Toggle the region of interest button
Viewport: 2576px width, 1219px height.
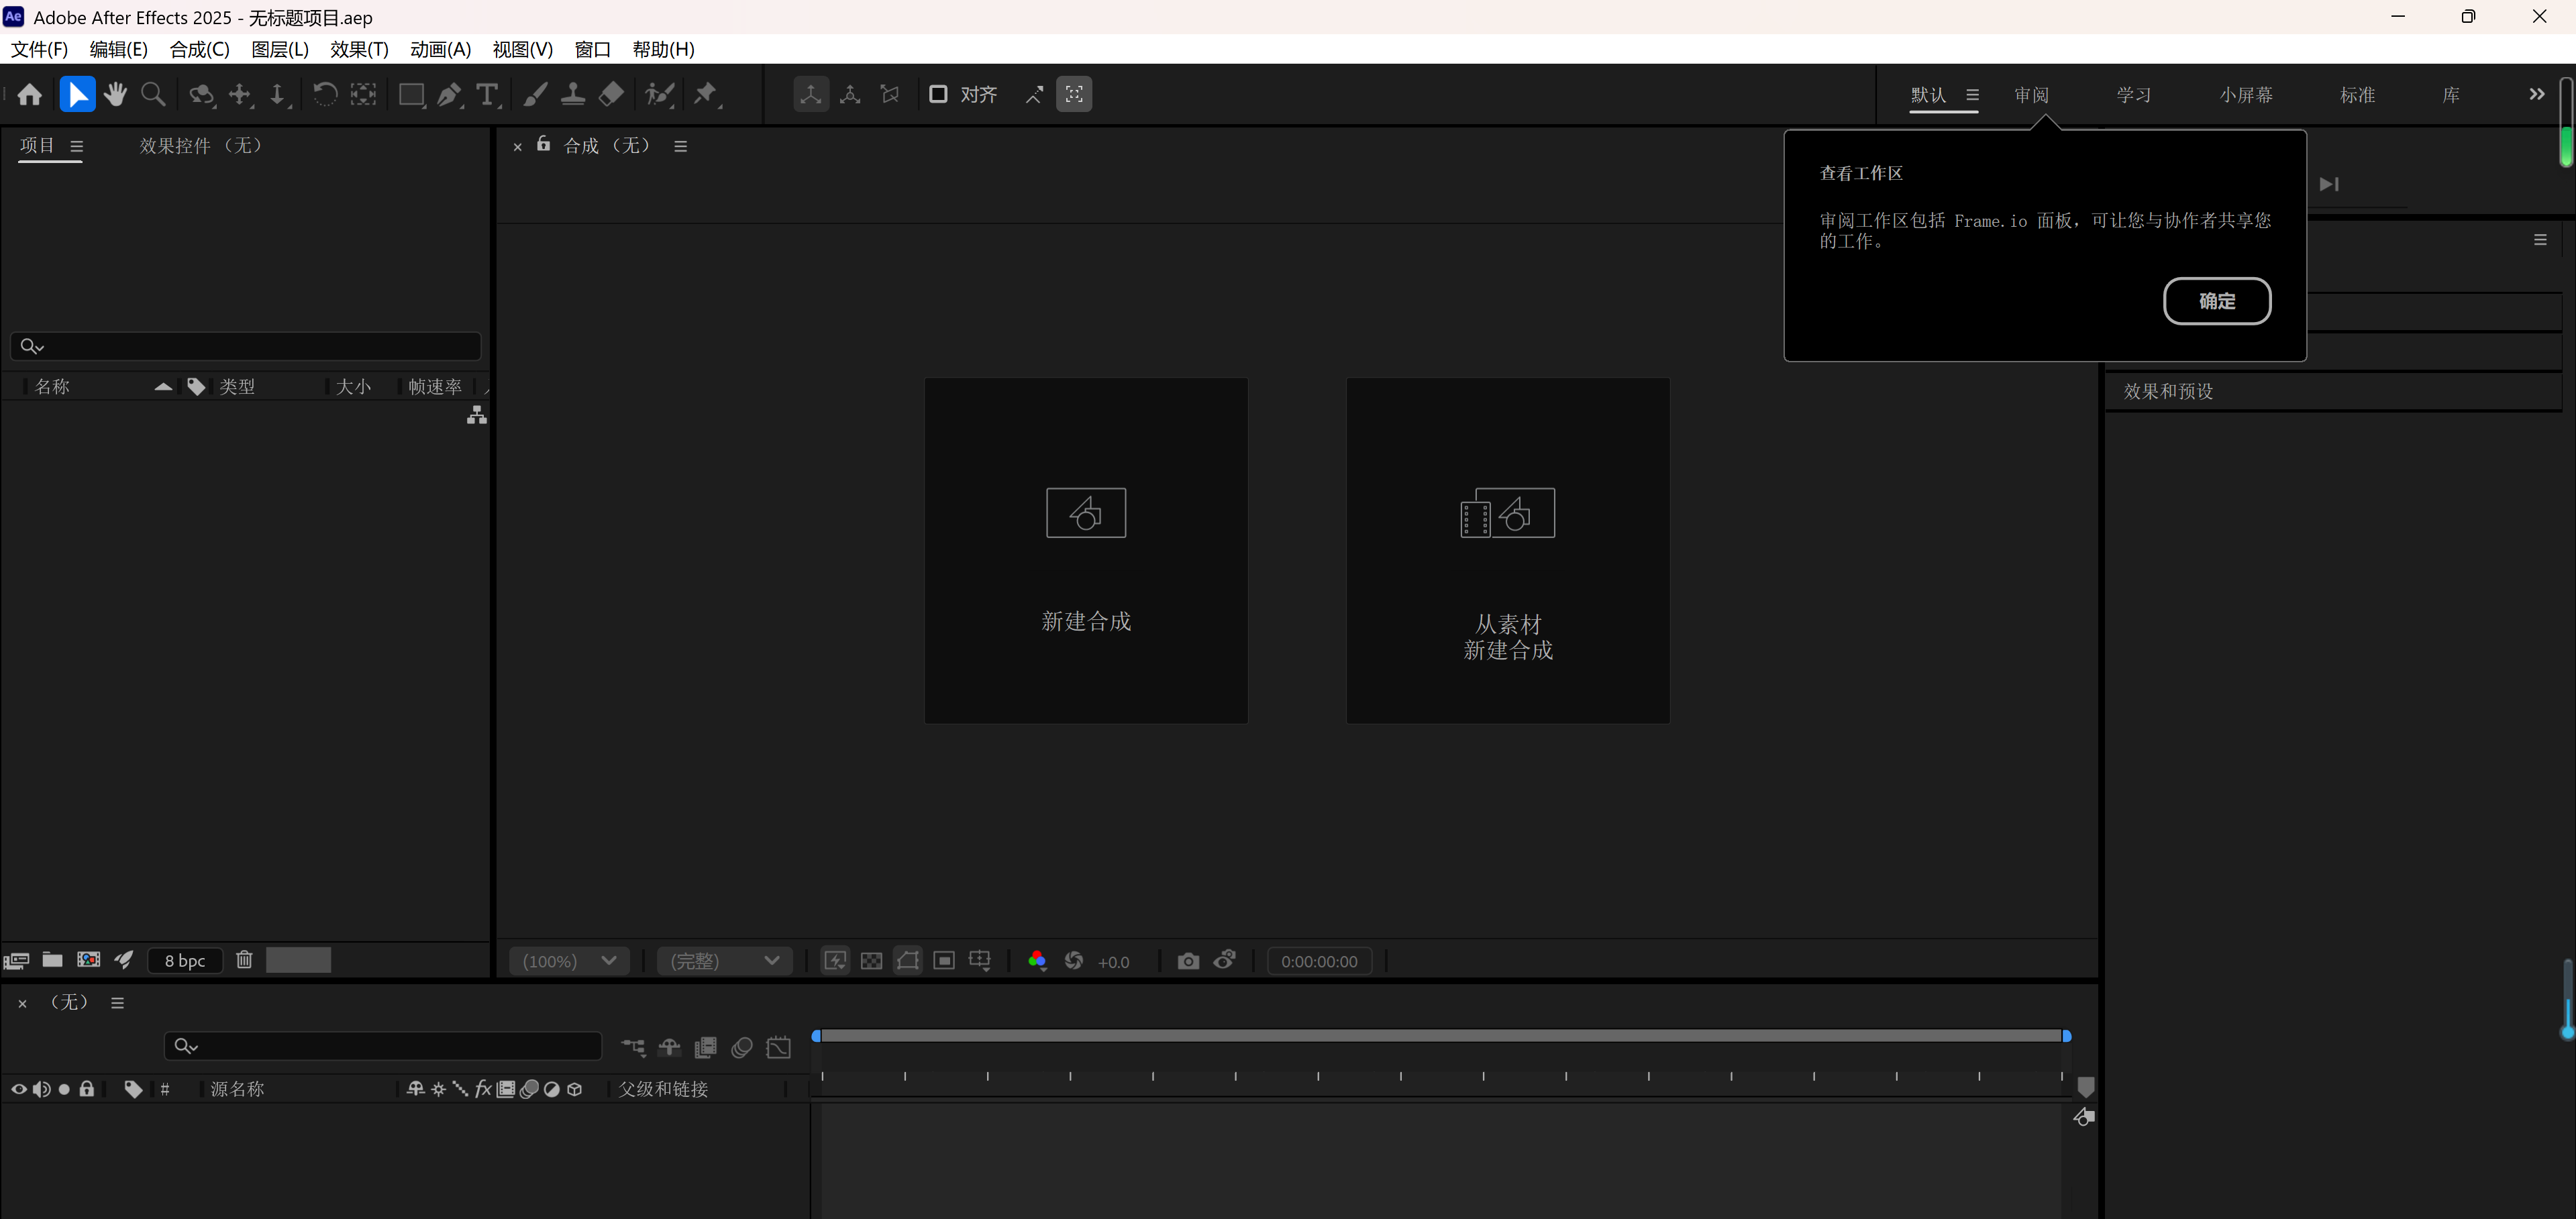tap(944, 961)
